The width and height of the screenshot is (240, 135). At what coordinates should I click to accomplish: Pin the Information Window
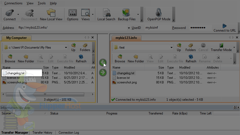point(235,107)
